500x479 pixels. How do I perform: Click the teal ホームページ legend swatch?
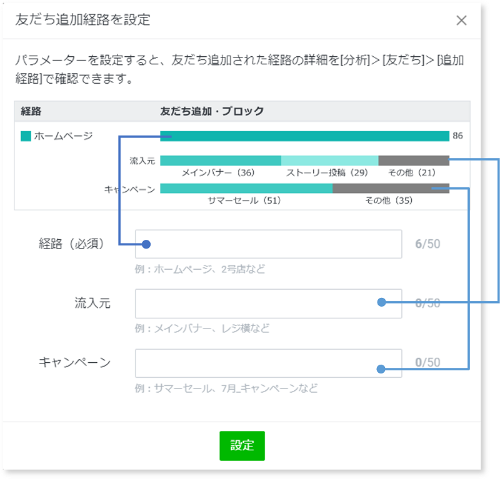tap(26, 136)
